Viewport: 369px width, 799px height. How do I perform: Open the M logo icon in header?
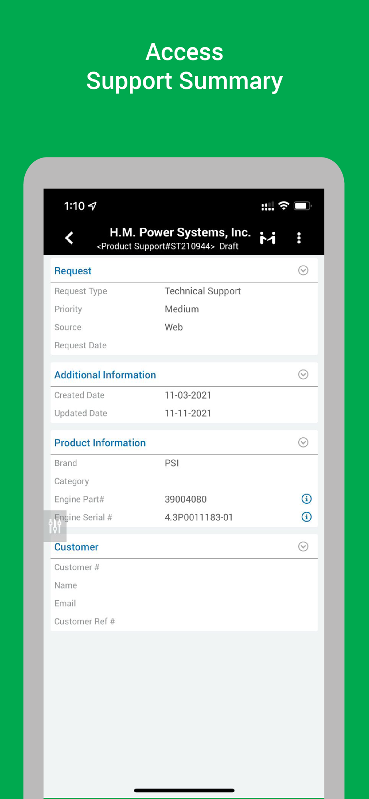pos(268,238)
